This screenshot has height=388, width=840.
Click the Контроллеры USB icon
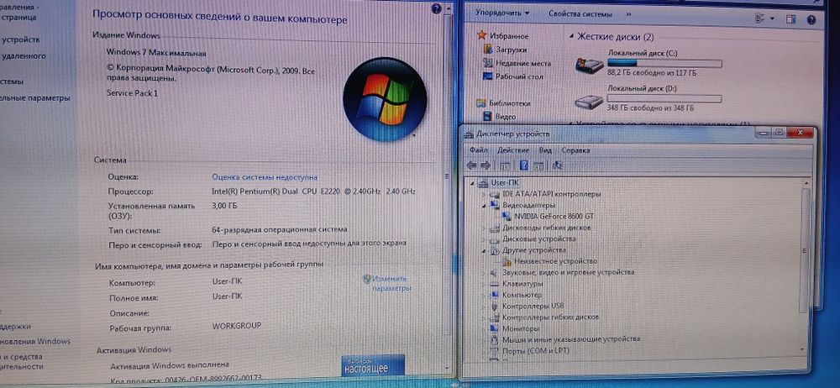pyautogui.click(x=496, y=306)
